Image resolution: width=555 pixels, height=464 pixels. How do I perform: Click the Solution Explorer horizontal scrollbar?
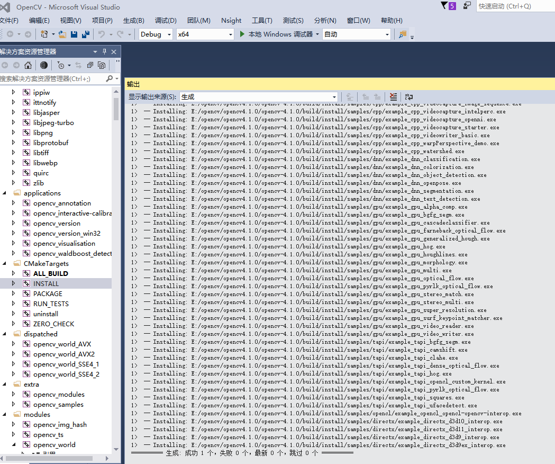point(50,458)
